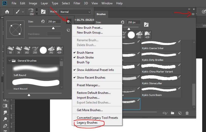The height and width of the screenshot is (132, 206).
Task: Create new brush icon in Brushes panel footer
Action: 180,113
